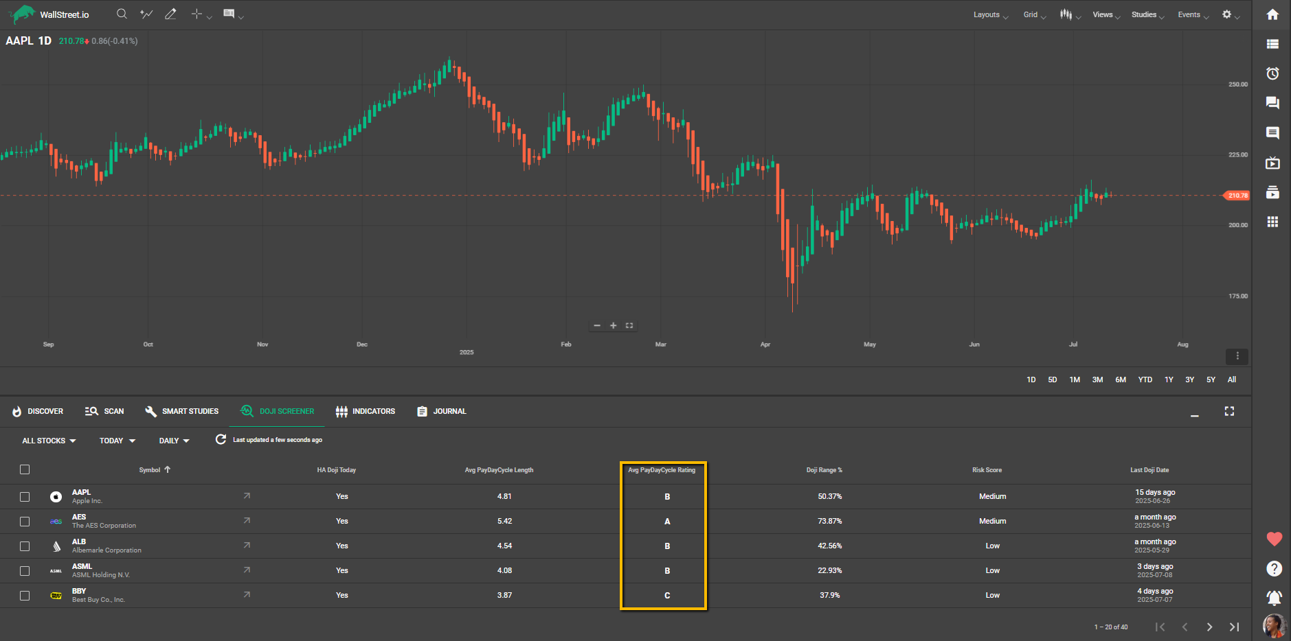The image size is (1291, 641).
Task: Sort by Doji Range % column
Action: click(x=824, y=470)
